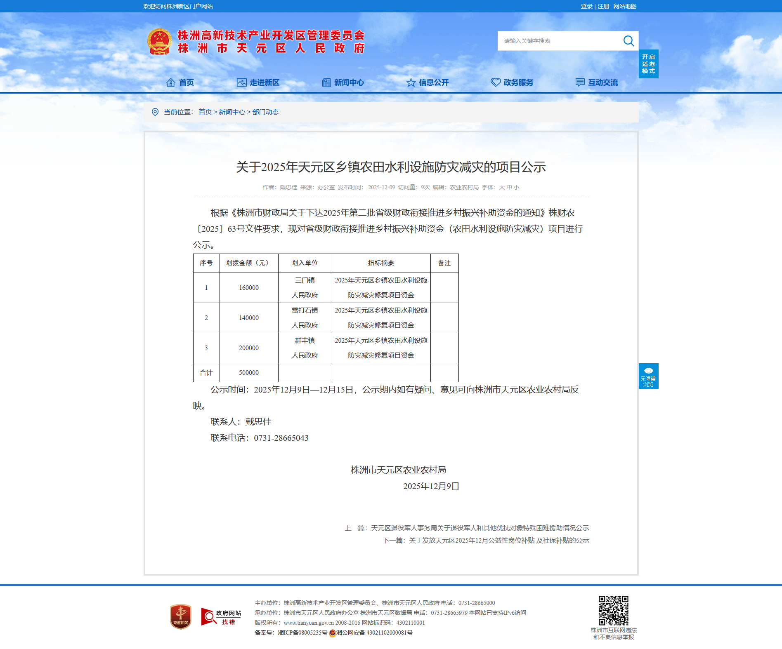Click the police badge beside 湘公网安备
Screen dimensions: 782x649
(332, 633)
